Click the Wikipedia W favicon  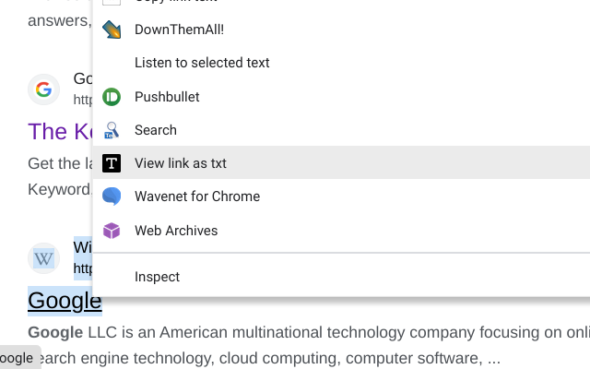click(43, 259)
